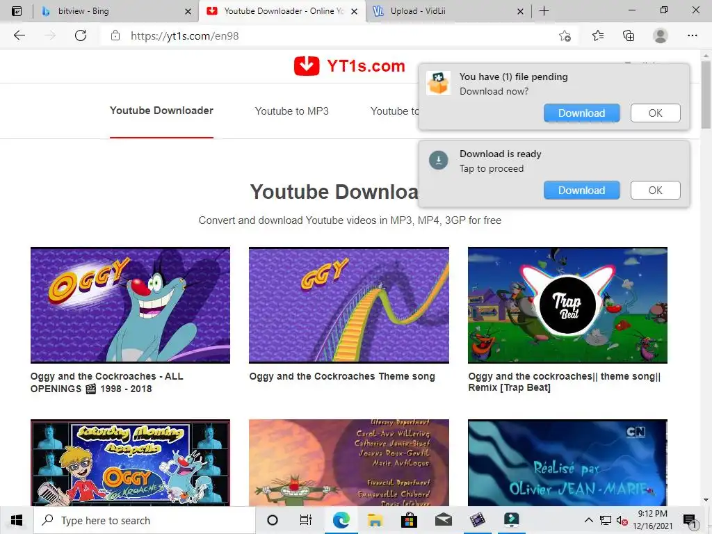Open a new tab with plus icon
This screenshot has width=712, height=534.
544,11
